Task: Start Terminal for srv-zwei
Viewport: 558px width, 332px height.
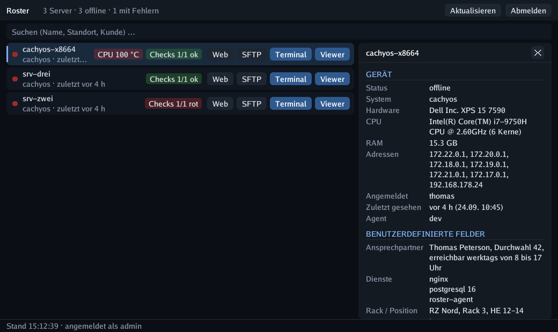Action: 290,104
